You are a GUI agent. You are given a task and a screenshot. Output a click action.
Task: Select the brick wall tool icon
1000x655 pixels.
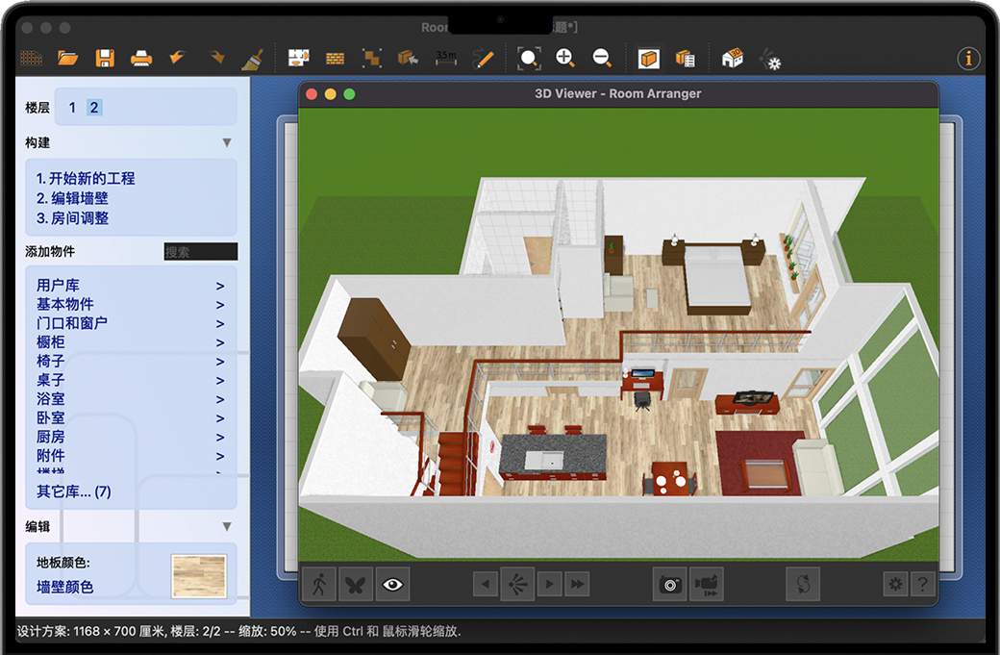(x=335, y=59)
